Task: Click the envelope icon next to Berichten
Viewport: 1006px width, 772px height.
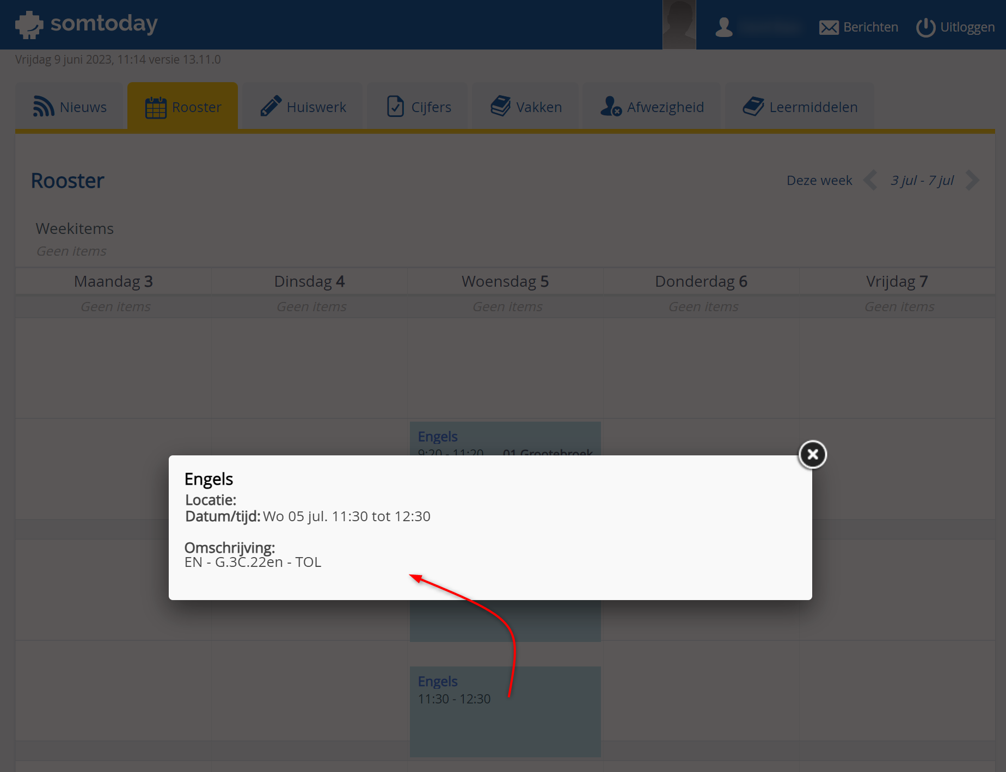Action: coord(829,27)
